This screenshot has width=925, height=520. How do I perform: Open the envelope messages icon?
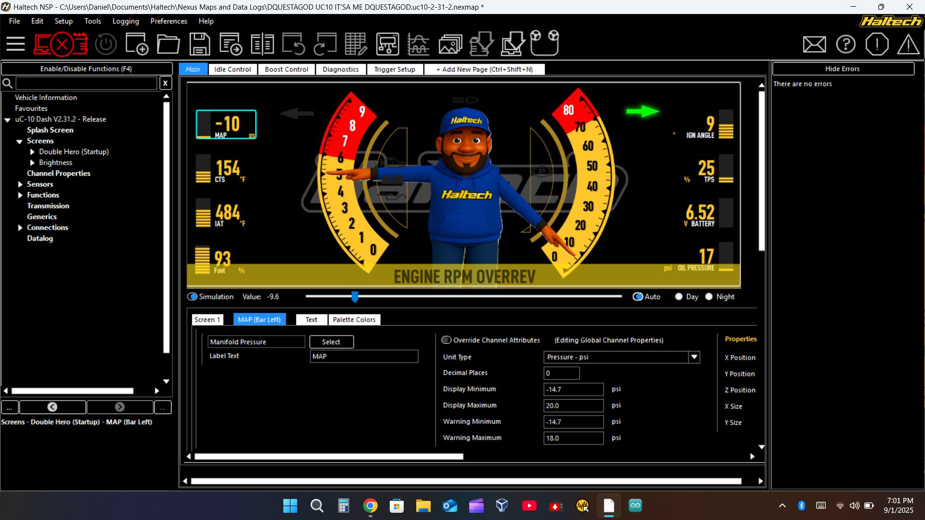[814, 44]
